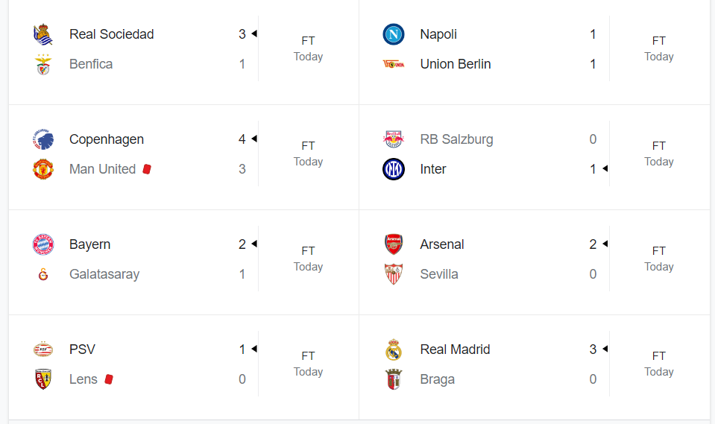Select the Real Madrid crest
The height and width of the screenshot is (424, 715).
[x=394, y=349]
